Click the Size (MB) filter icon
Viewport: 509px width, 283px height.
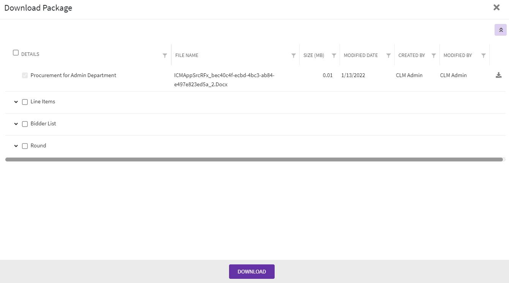point(334,55)
